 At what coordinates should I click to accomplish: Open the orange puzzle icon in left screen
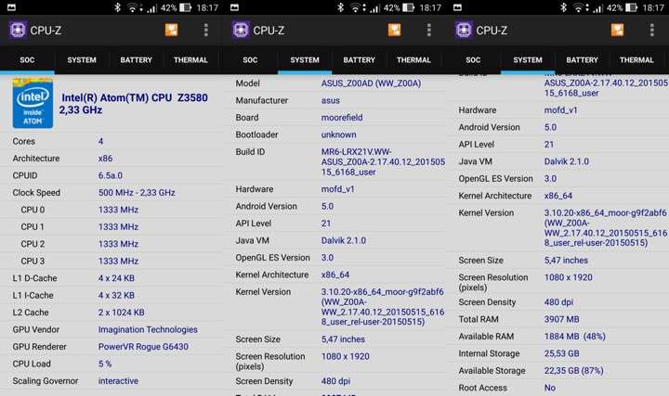click(x=171, y=30)
